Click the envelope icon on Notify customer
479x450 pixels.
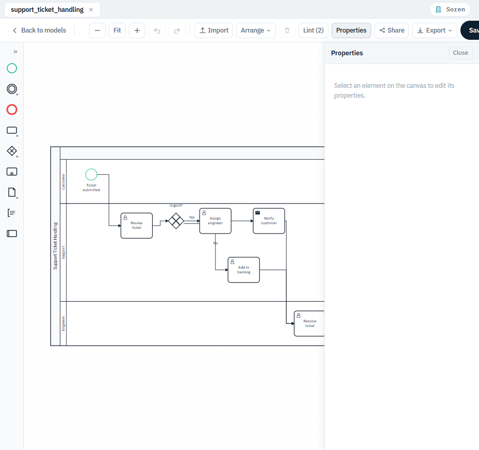coord(257,212)
